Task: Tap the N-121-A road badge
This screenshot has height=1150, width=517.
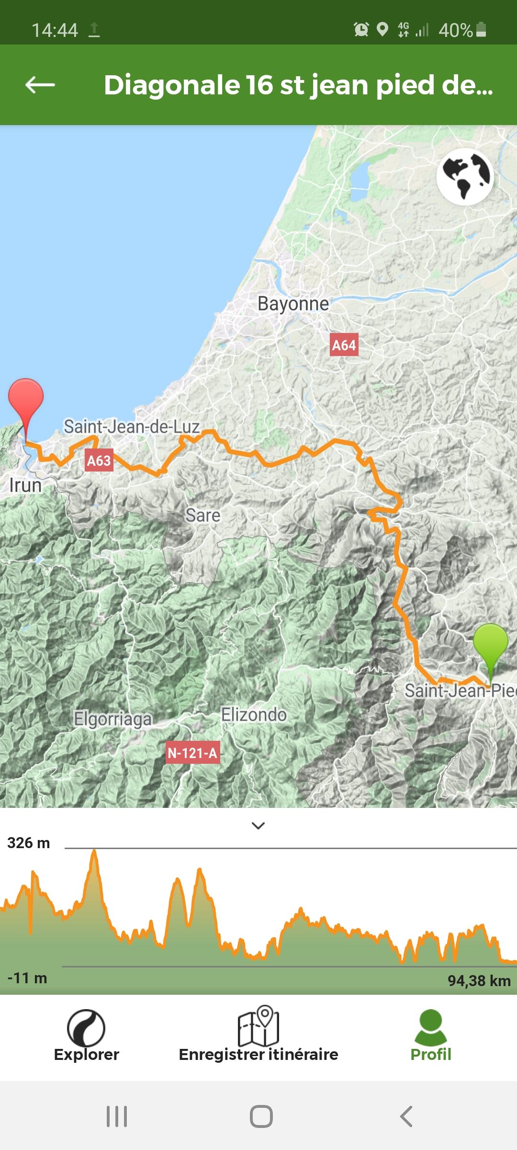Action: coord(192,753)
